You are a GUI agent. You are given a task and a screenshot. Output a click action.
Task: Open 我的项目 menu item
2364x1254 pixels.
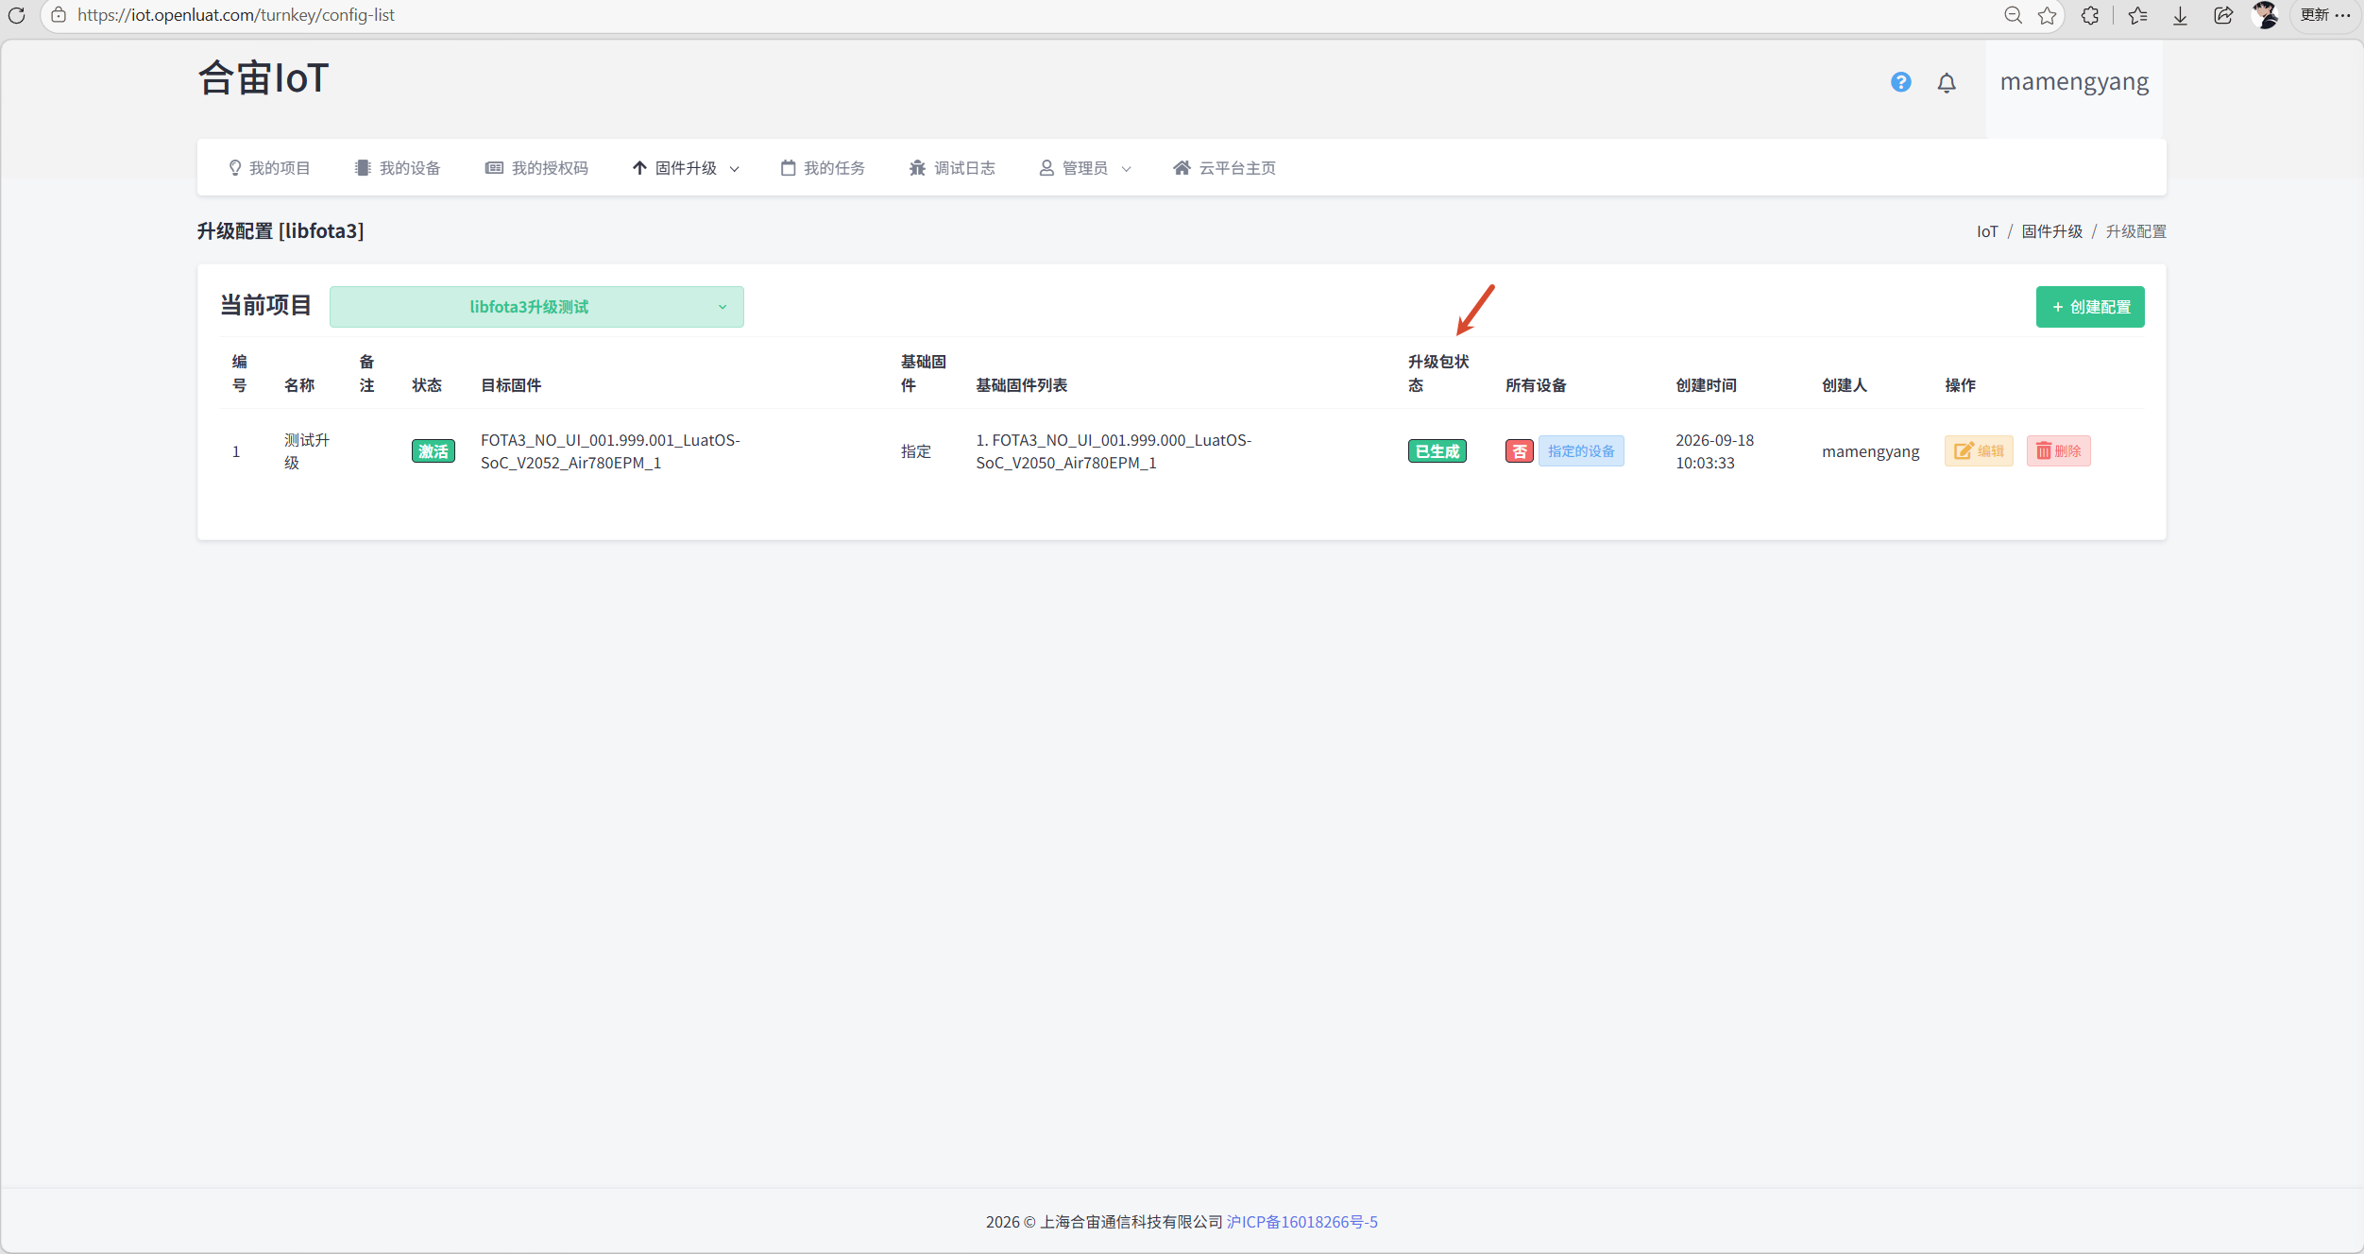tap(269, 168)
